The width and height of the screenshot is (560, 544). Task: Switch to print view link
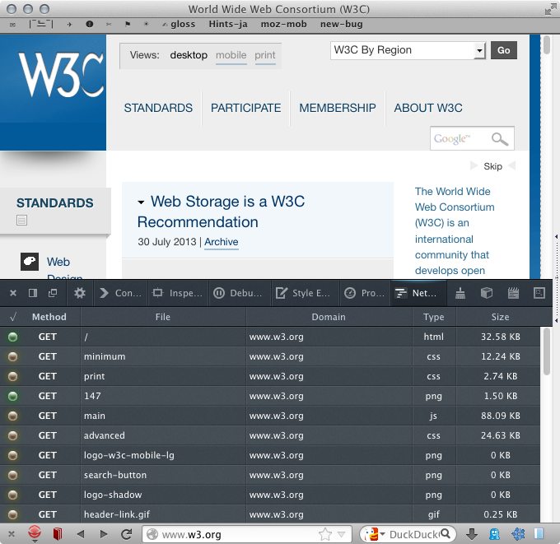[265, 55]
